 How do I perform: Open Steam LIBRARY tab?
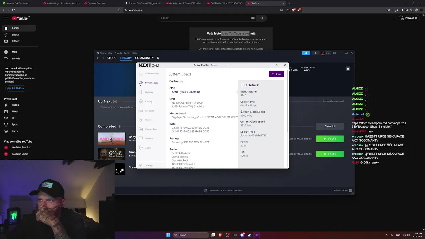[126, 58]
